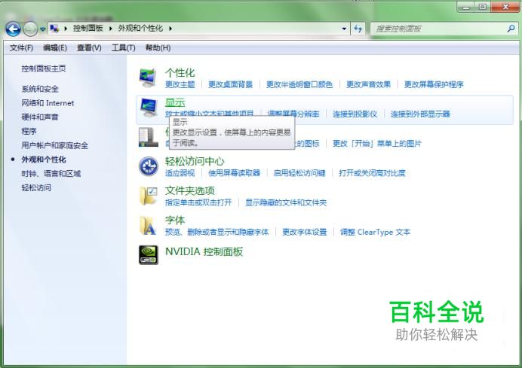Viewport: 522px width, 368px height.
Task: Click 更改字体设置 link
Action: point(305,232)
